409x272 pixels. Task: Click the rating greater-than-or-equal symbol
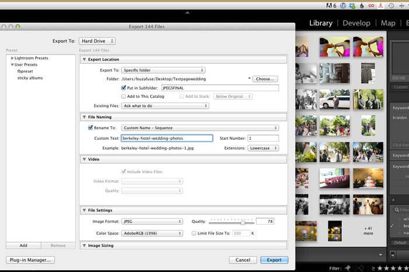pos(373,268)
